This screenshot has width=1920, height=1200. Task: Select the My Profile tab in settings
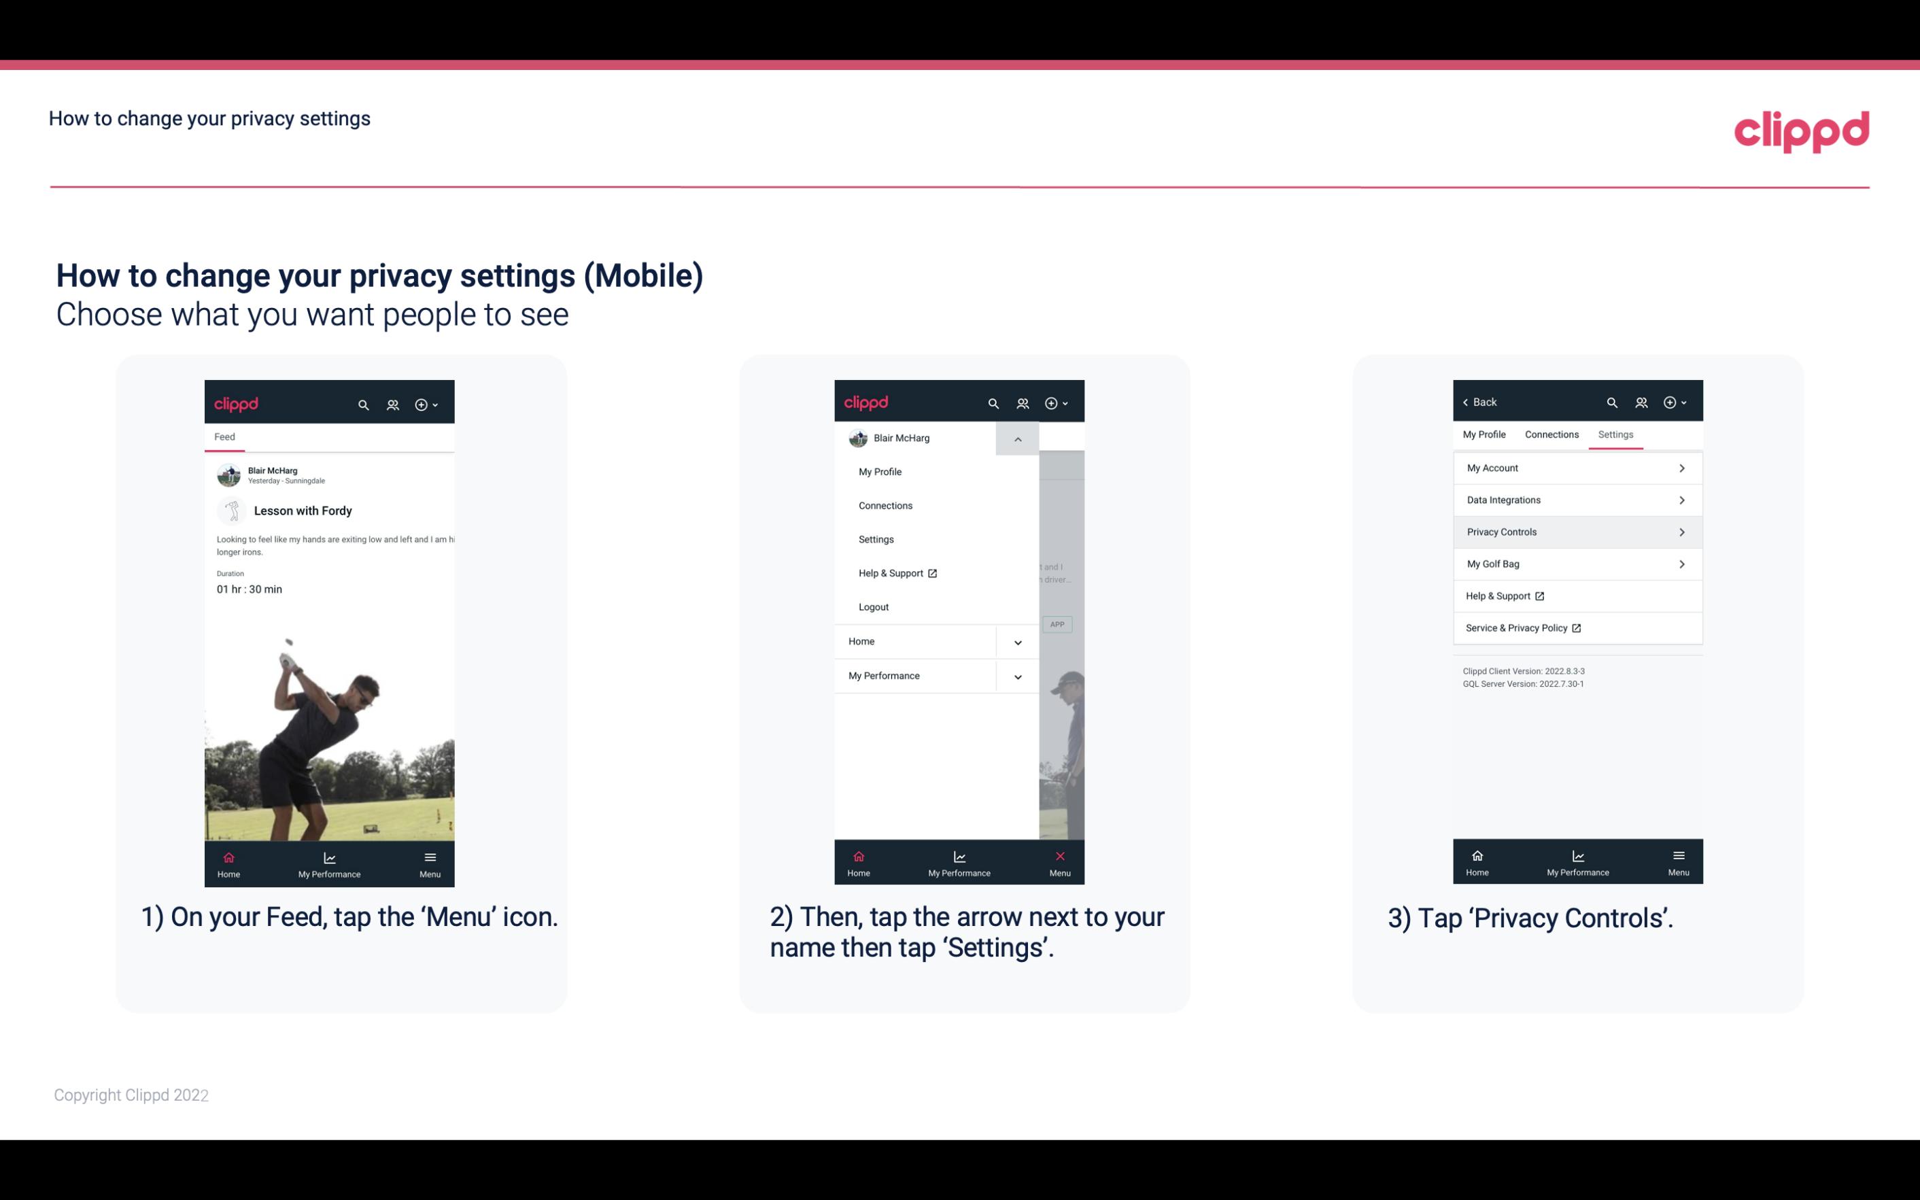1485,434
